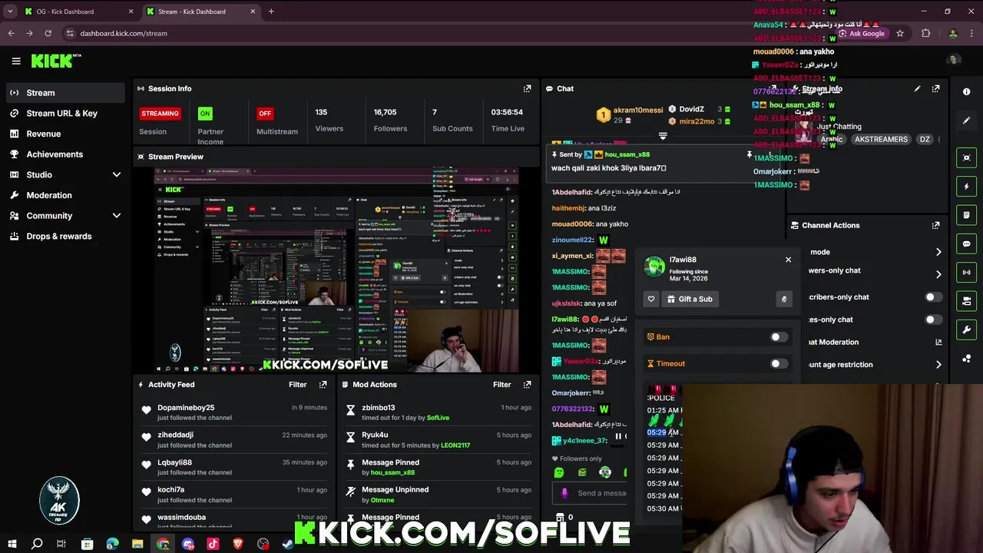Screen dimensions: 983x553
Task: Open Moderation in the sidebar
Action: pos(64,195)
